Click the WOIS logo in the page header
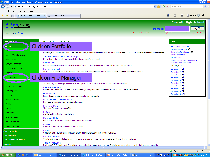The image size is (211, 158). [17, 25]
